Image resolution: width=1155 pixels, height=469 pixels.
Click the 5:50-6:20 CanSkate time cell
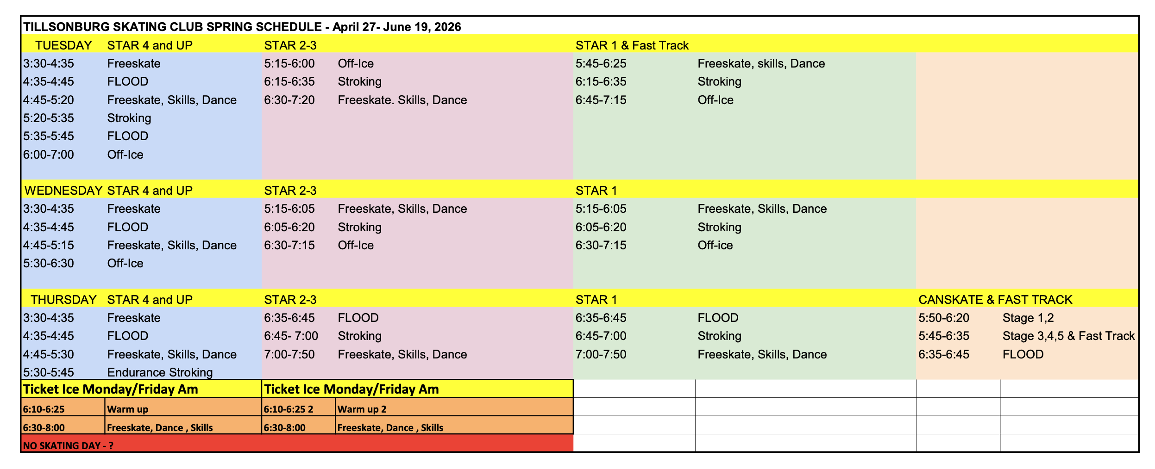(944, 318)
